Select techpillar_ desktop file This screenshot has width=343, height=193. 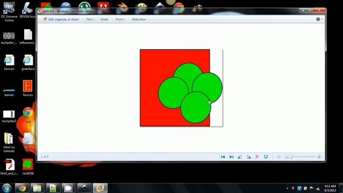tap(9, 38)
